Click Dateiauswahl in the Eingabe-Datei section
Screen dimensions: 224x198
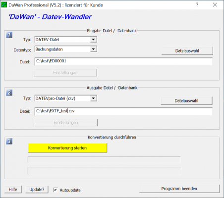[x=187, y=51]
